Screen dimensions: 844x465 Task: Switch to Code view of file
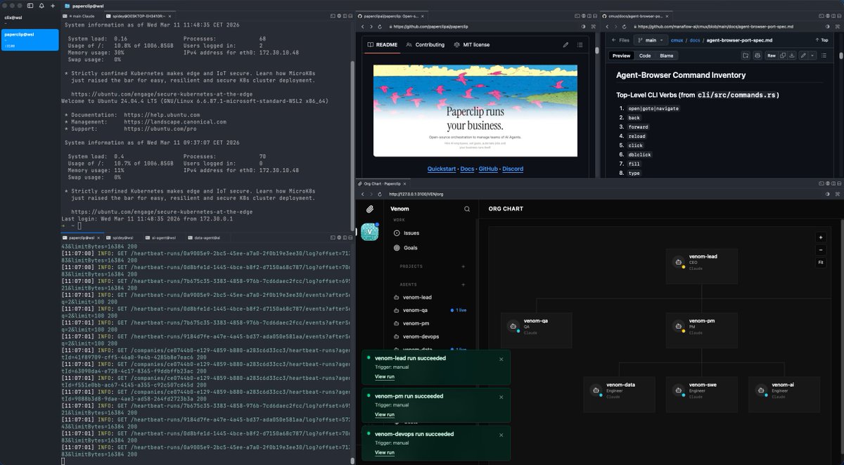(645, 55)
